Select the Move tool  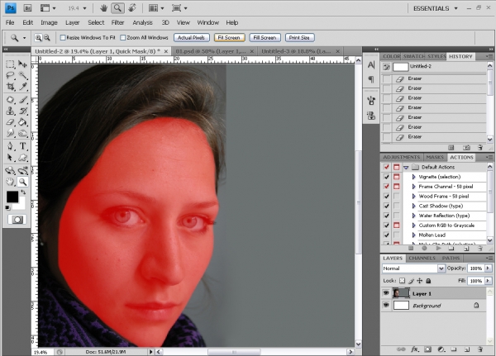[22, 64]
